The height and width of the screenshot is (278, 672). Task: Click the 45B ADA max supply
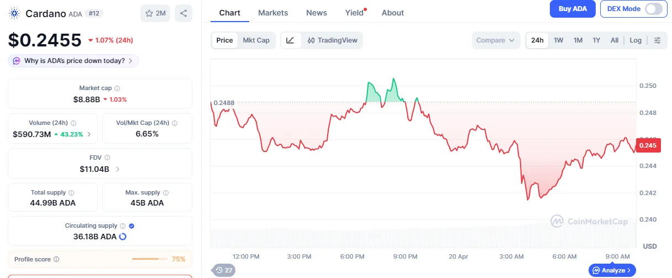pos(147,203)
